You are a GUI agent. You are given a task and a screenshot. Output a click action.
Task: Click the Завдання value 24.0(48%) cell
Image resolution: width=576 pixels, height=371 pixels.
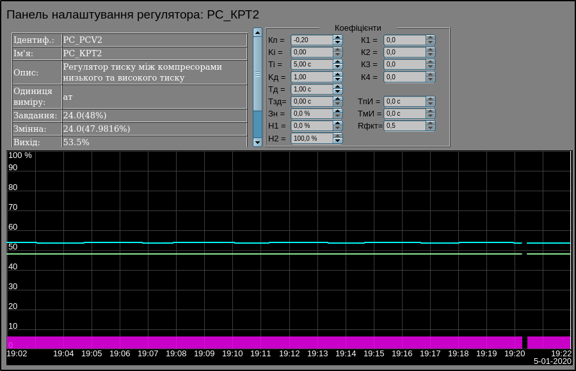[x=154, y=115]
